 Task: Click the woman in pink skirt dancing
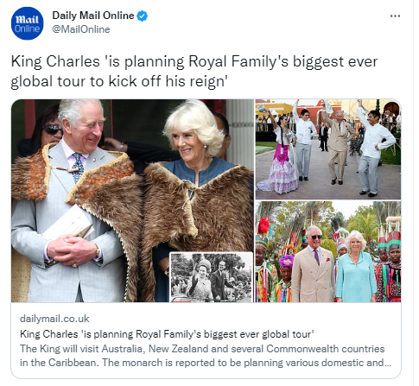tap(280, 157)
